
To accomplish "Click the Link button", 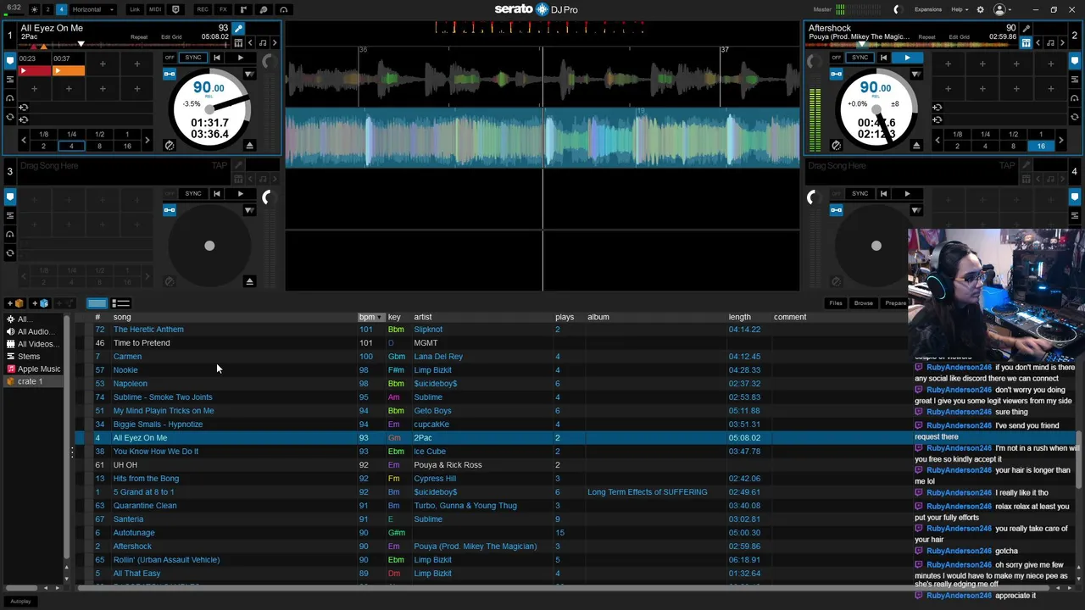I will coord(135,9).
